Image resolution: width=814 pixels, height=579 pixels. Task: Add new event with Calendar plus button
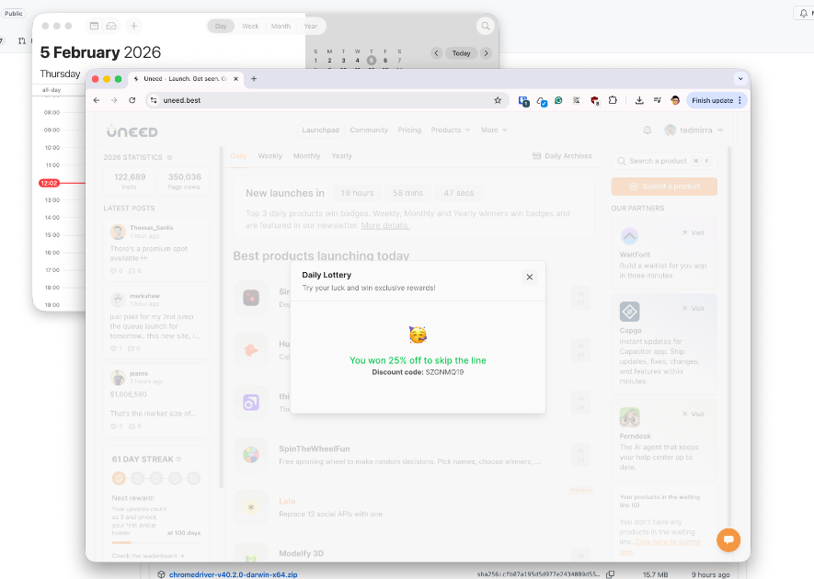[x=133, y=27]
